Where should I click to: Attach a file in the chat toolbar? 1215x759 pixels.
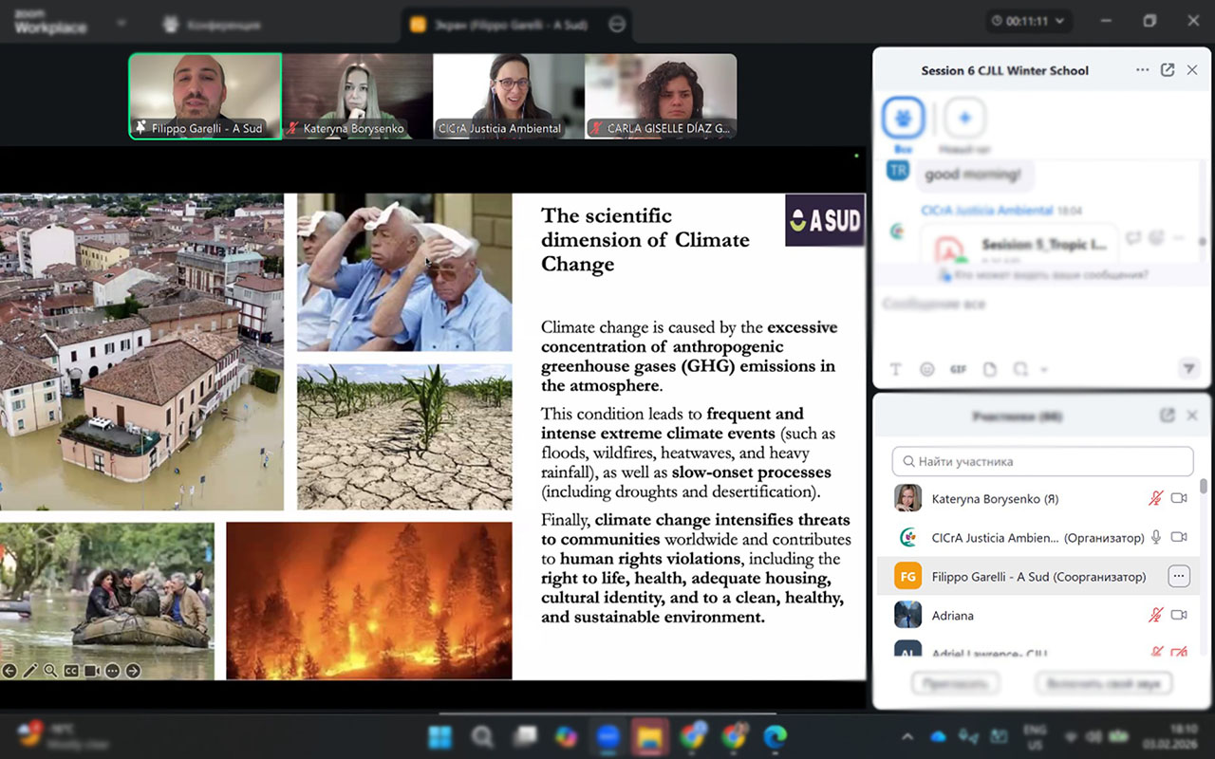pyautogui.click(x=990, y=369)
